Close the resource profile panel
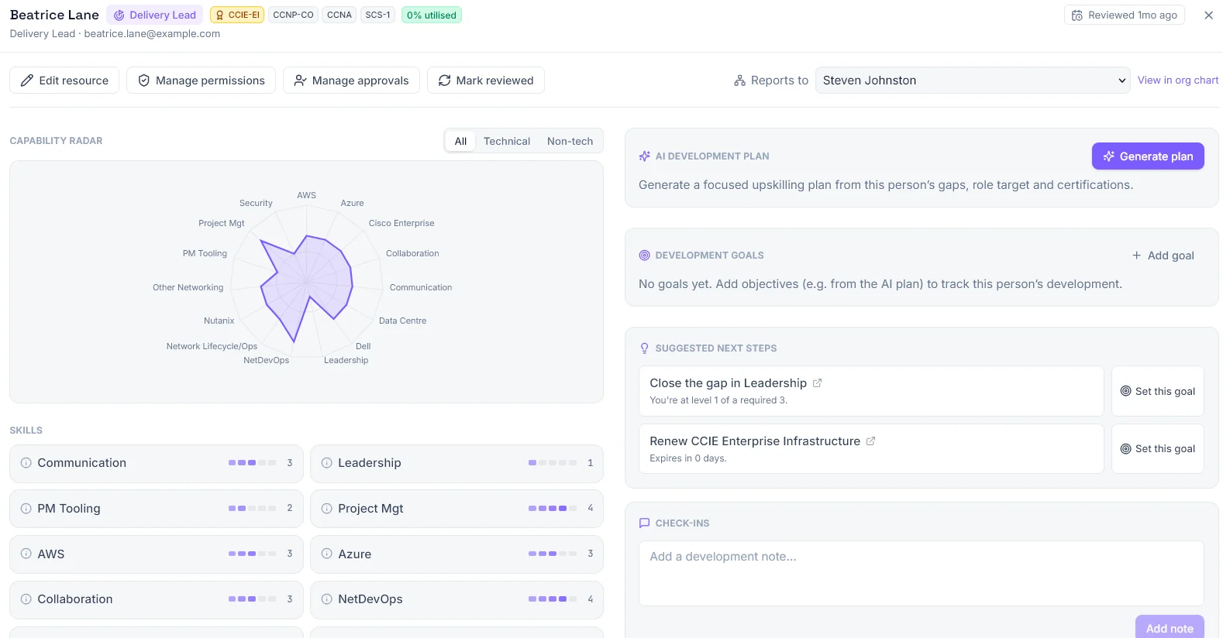 [1208, 15]
